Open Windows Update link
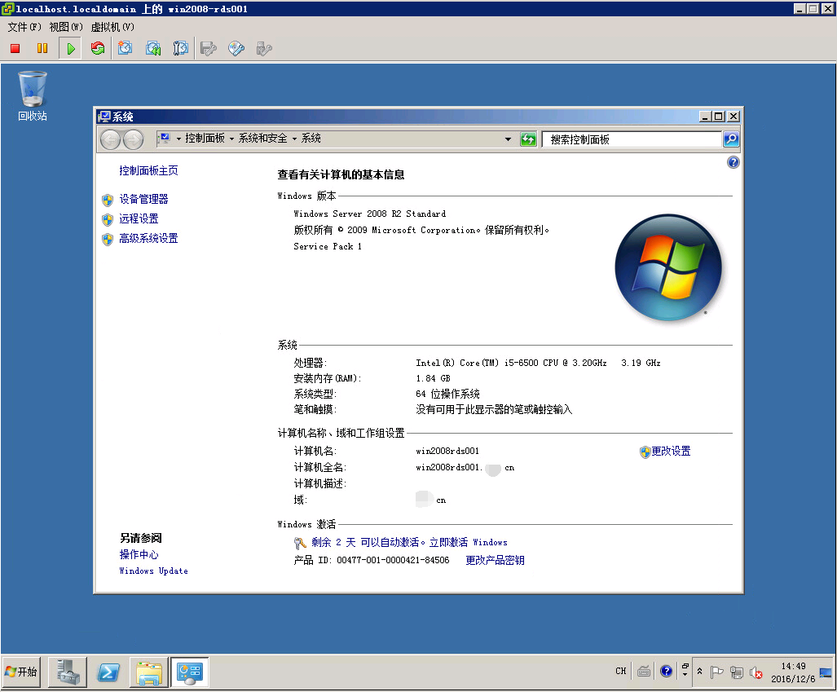837x692 pixels. click(x=154, y=571)
